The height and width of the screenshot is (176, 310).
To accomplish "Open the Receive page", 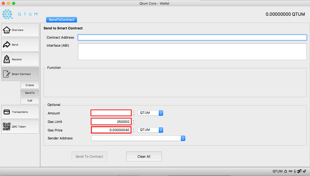I will coord(20,59).
